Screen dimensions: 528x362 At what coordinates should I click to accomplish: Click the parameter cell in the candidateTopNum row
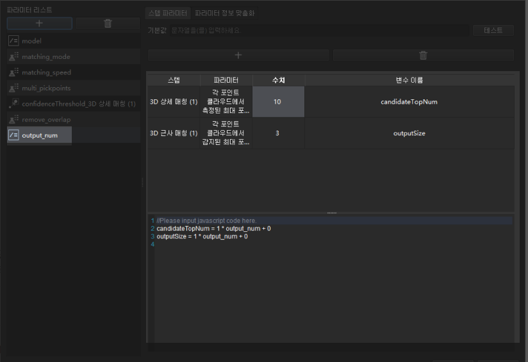click(226, 102)
